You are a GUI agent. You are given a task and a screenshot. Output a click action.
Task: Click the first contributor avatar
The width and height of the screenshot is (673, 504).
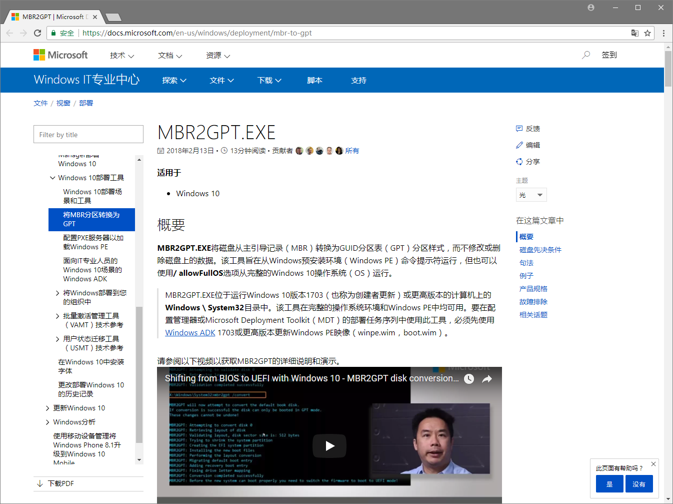299,151
